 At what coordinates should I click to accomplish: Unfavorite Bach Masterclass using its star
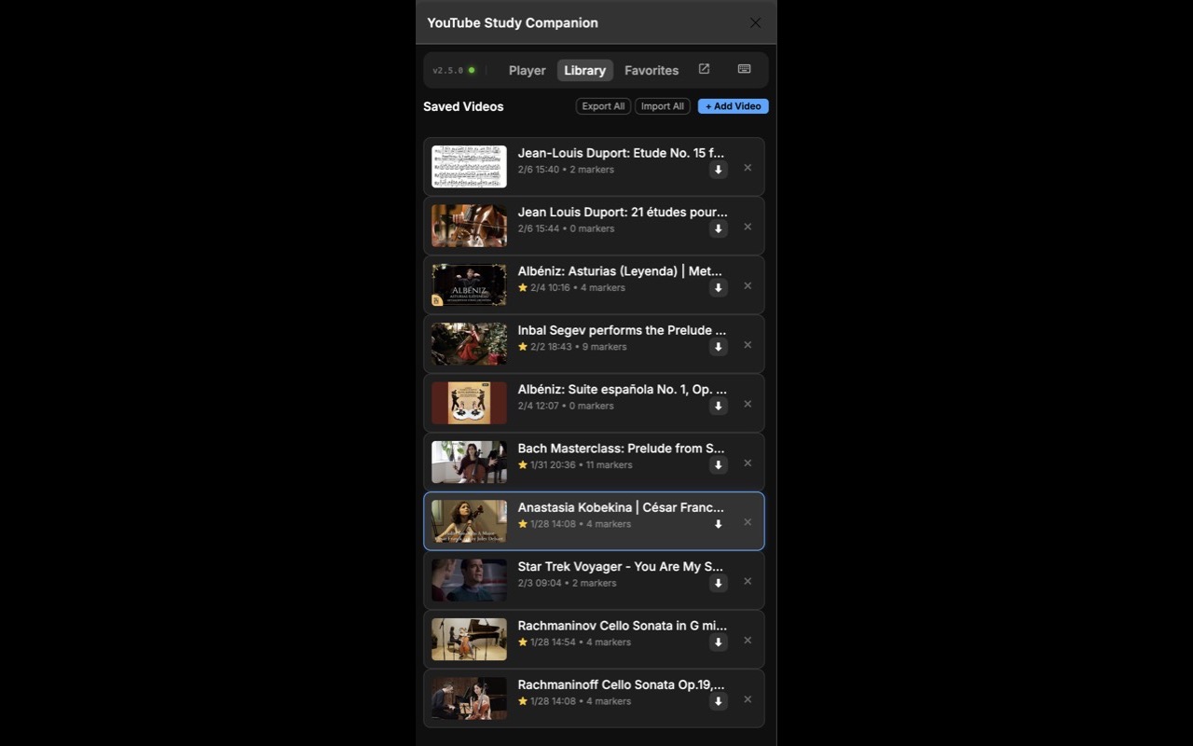click(x=523, y=464)
